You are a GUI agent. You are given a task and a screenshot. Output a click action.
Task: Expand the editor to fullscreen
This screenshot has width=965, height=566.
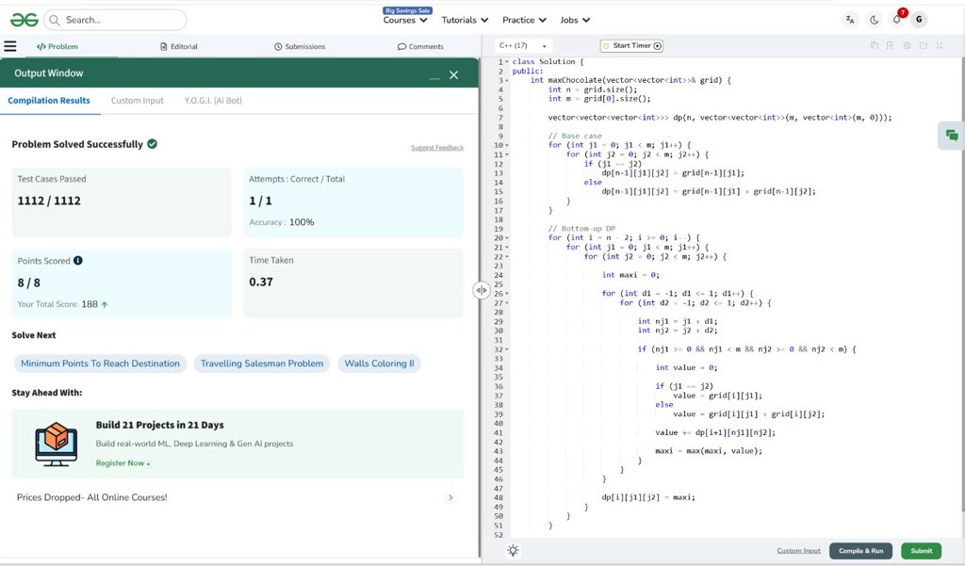pyautogui.click(x=940, y=45)
